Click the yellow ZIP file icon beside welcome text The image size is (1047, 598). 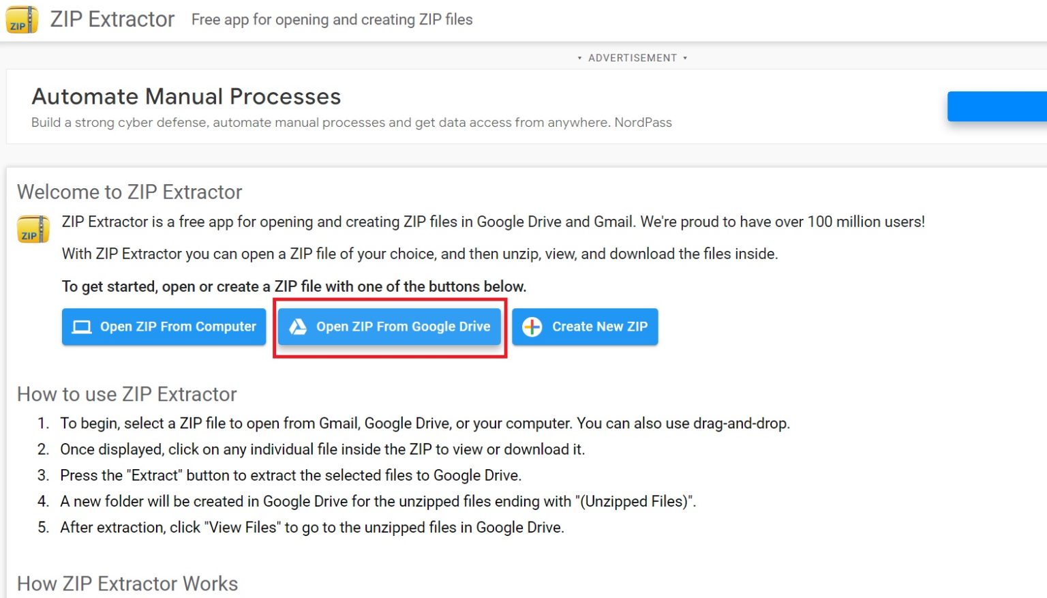click(x=33, y=229)
